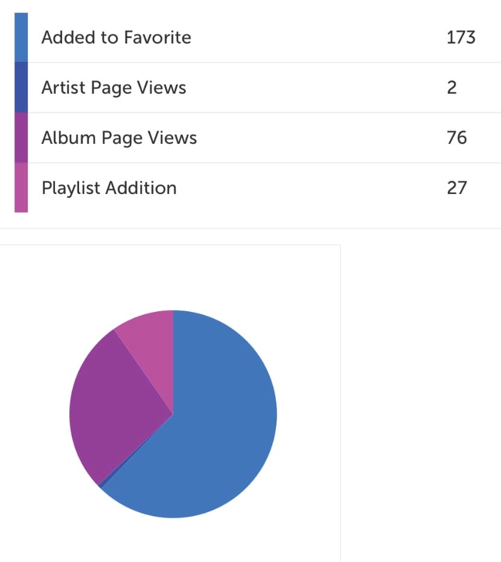The width and height of the screenshot is (501, 562).
Task: Select the "Album Page Views" label
Action: click(x=119, y=138)
